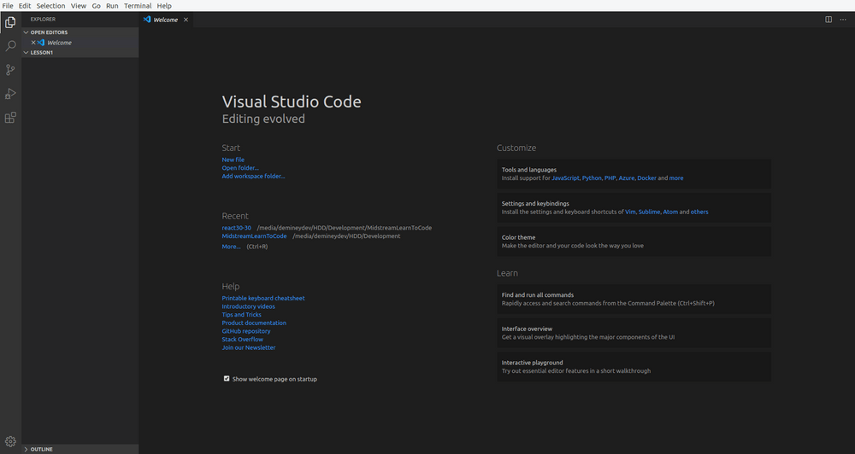Open the Explorer view in activity bar
This screenshot has width=855, height=454.
(x=10, y=22)
